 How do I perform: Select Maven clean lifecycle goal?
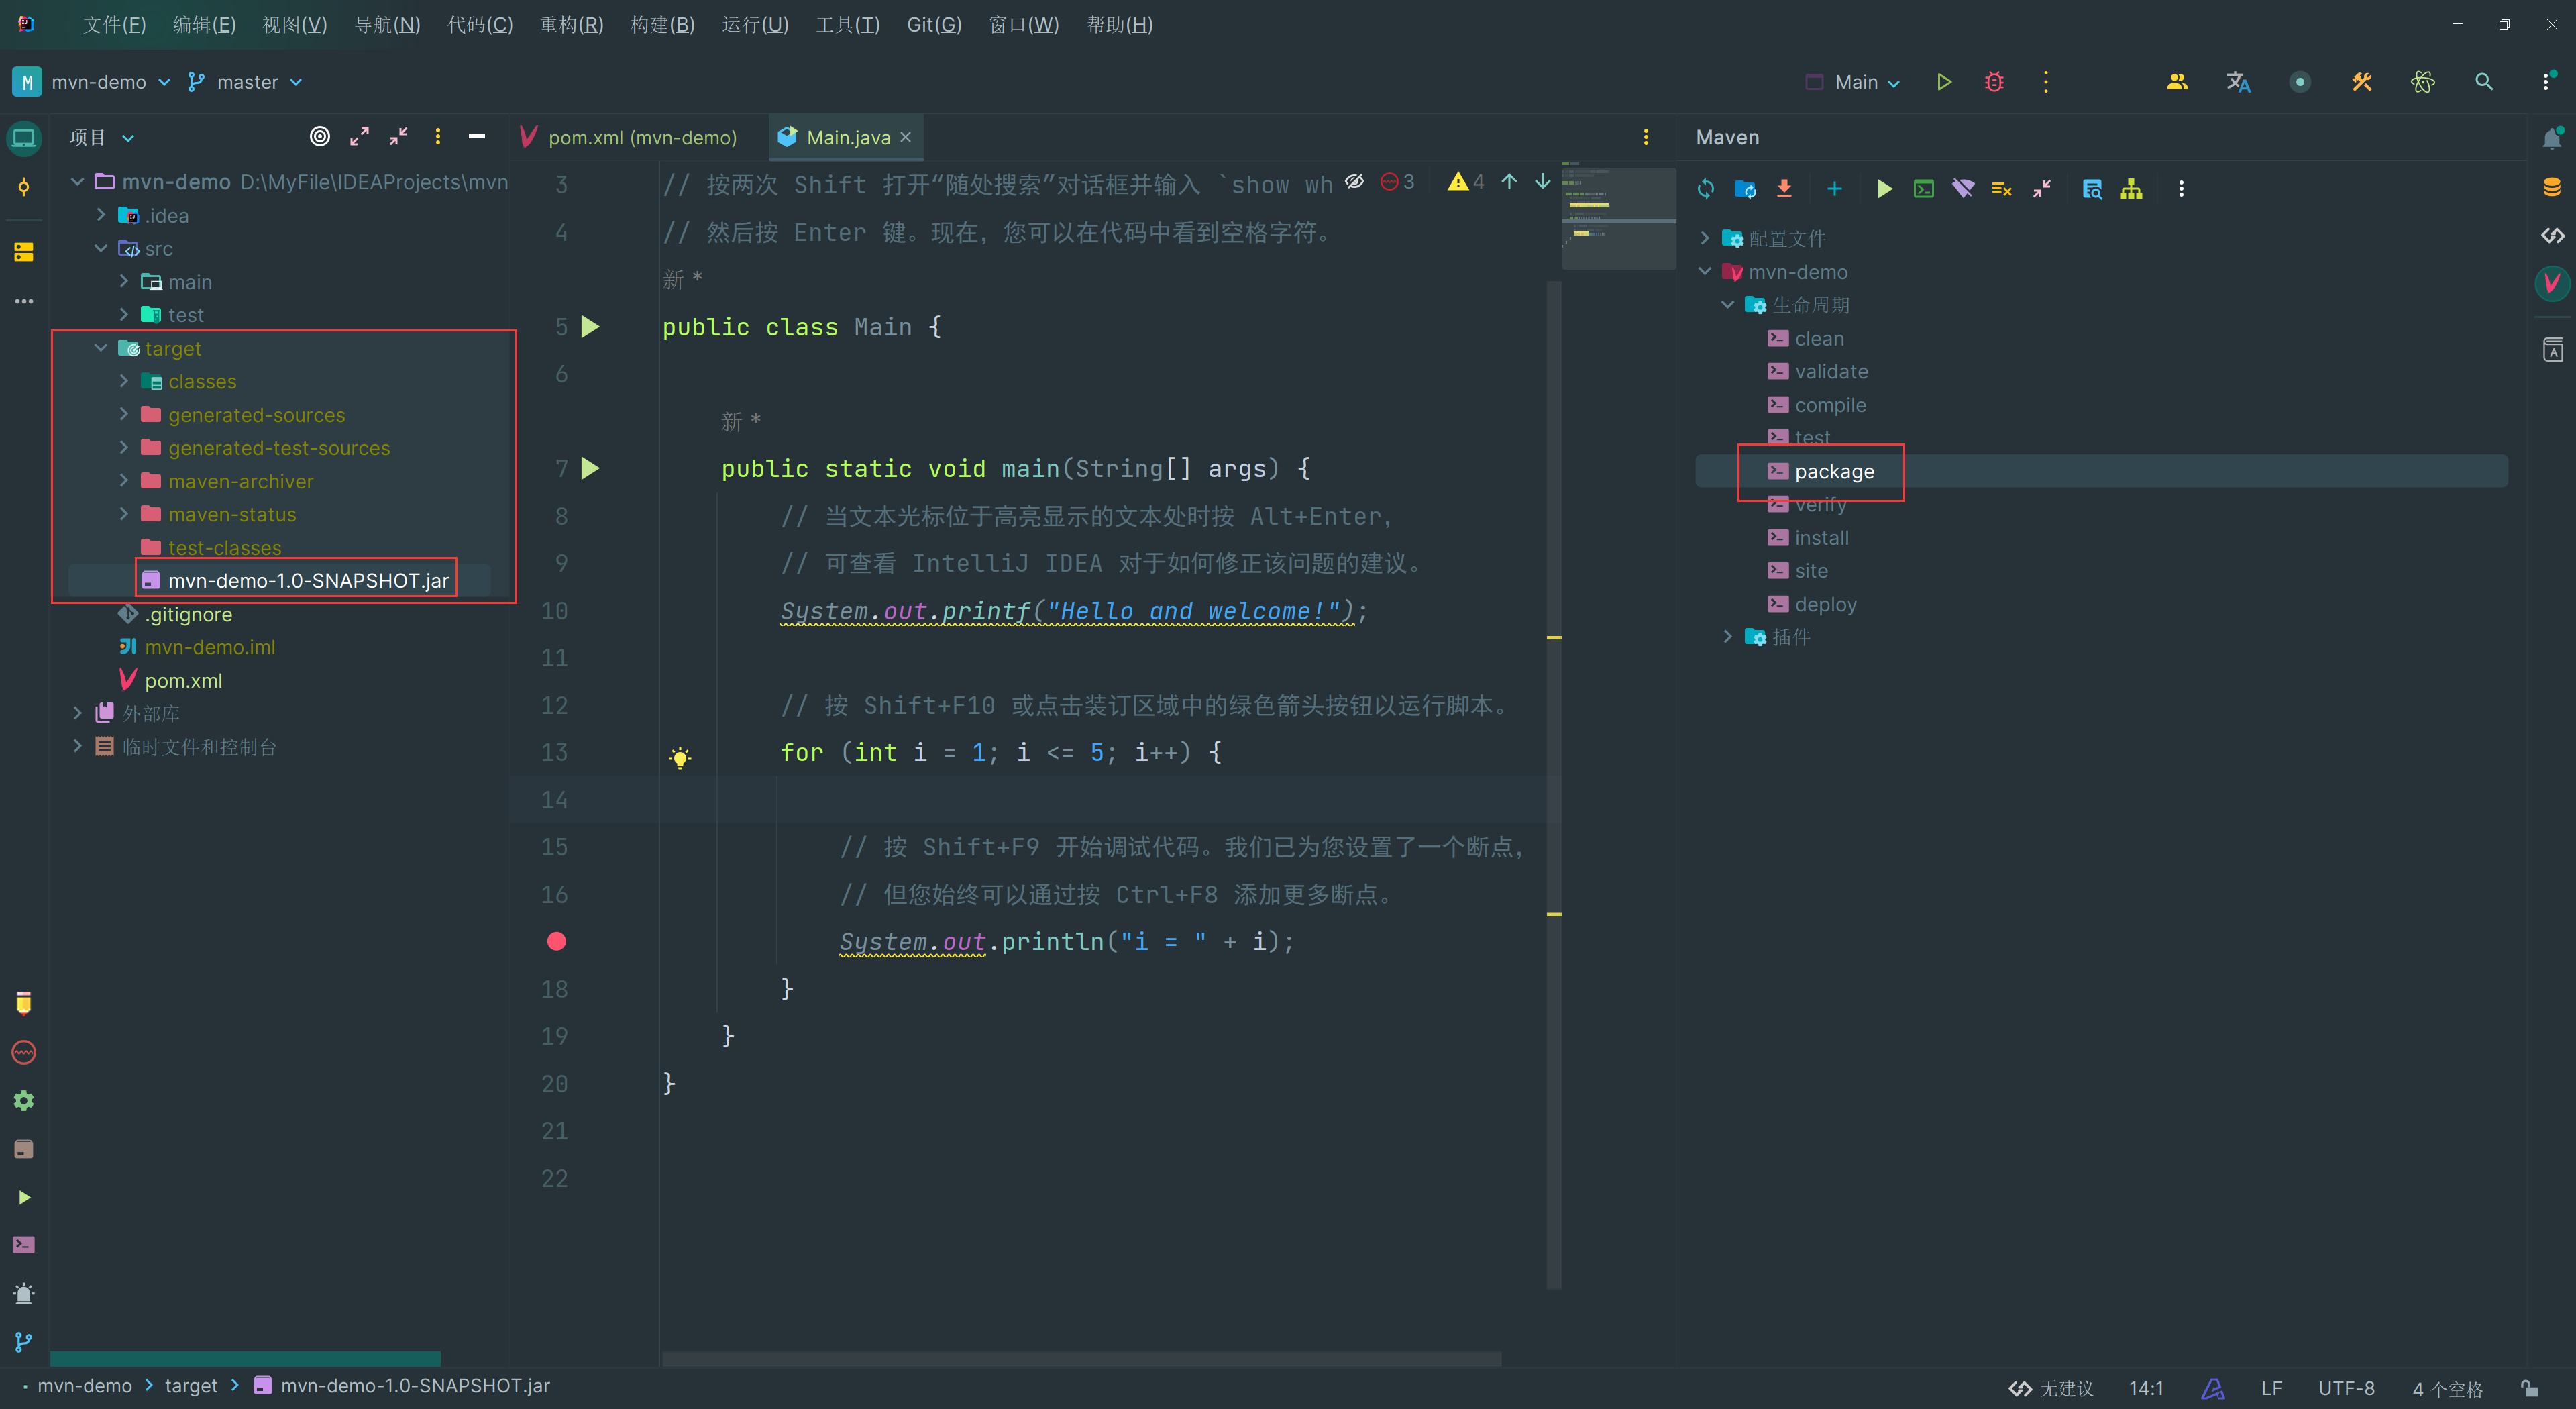[1819, 339]
